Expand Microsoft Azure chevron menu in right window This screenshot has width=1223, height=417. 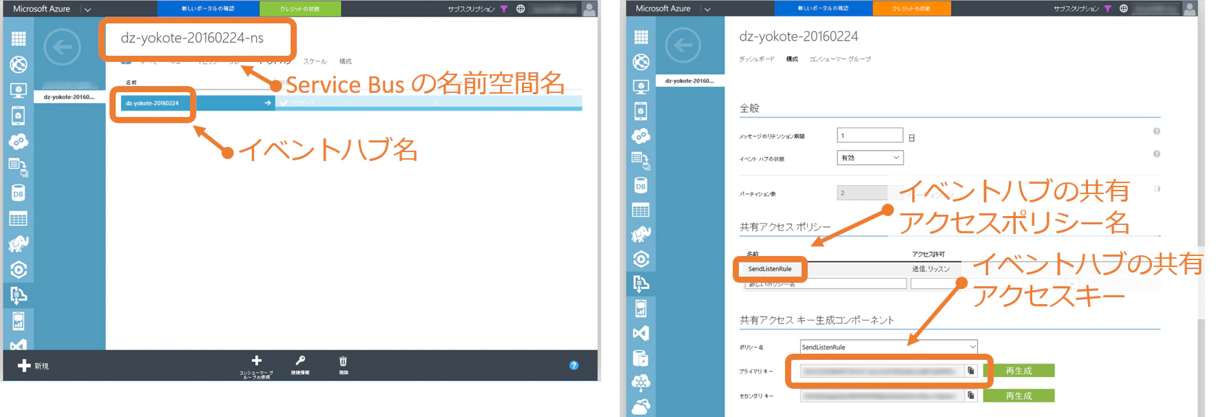tap(707, 10)
